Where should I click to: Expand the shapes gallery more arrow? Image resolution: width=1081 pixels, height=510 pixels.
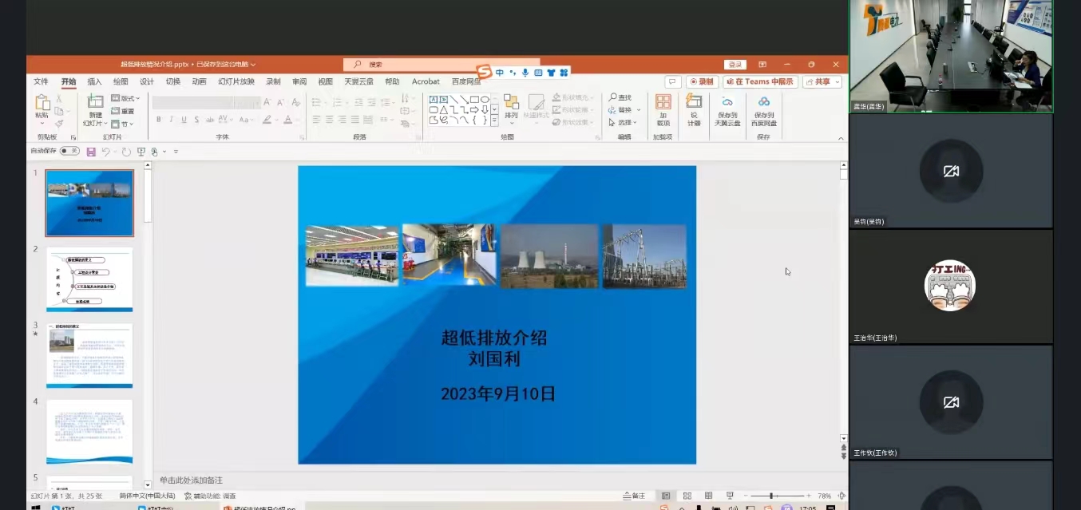pos(495,121)
